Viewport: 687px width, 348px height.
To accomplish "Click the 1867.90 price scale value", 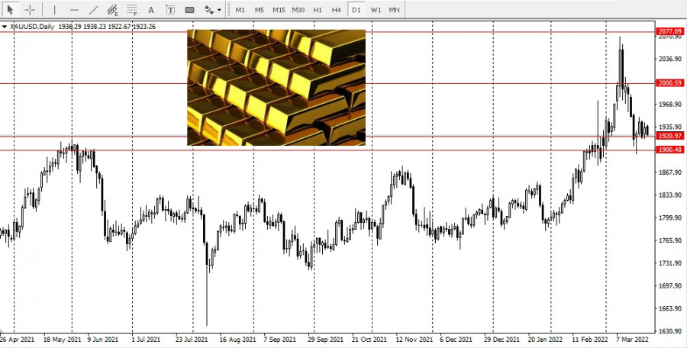I will 670,172.
